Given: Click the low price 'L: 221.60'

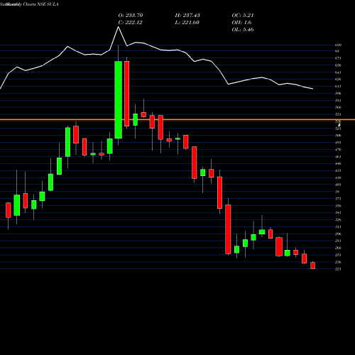Looking at the screenshot, I should (187, 22).
